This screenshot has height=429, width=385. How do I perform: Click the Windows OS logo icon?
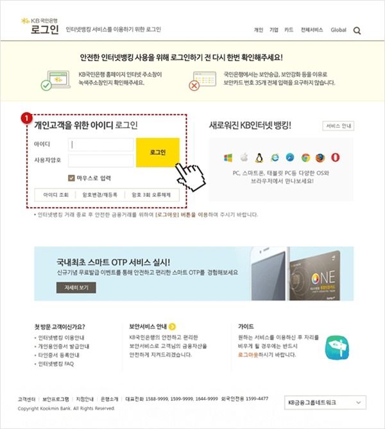[x=228, y=158]
